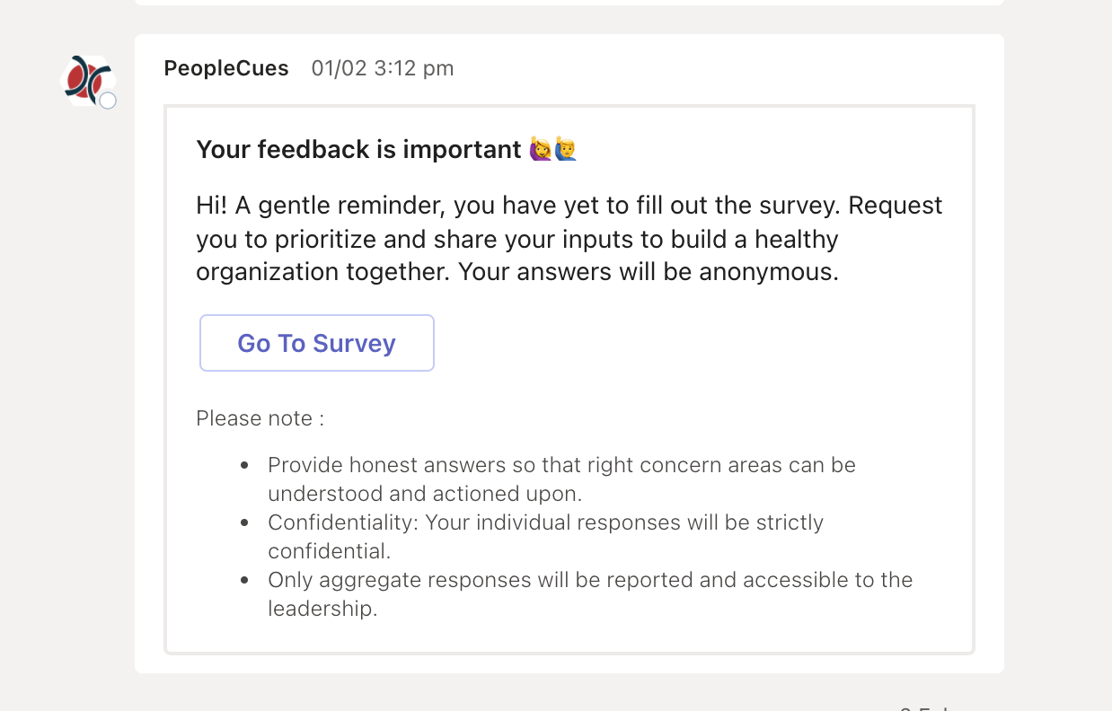Click the raising-hand man emoji
Screen dimensions: 1112x711
click(565, 149)
